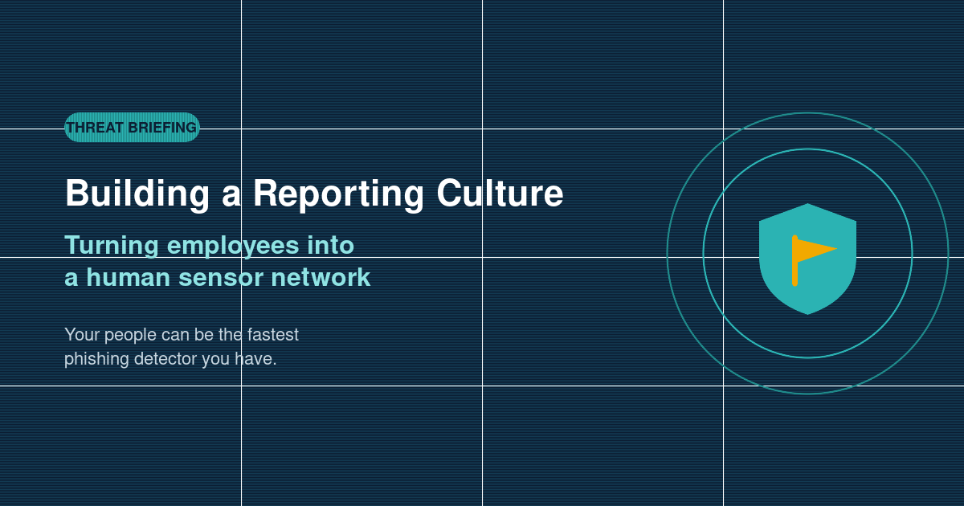Click the "Turning employees into" subtitle line
Viewport: 964px width, 506px height.
pos(210,245)
